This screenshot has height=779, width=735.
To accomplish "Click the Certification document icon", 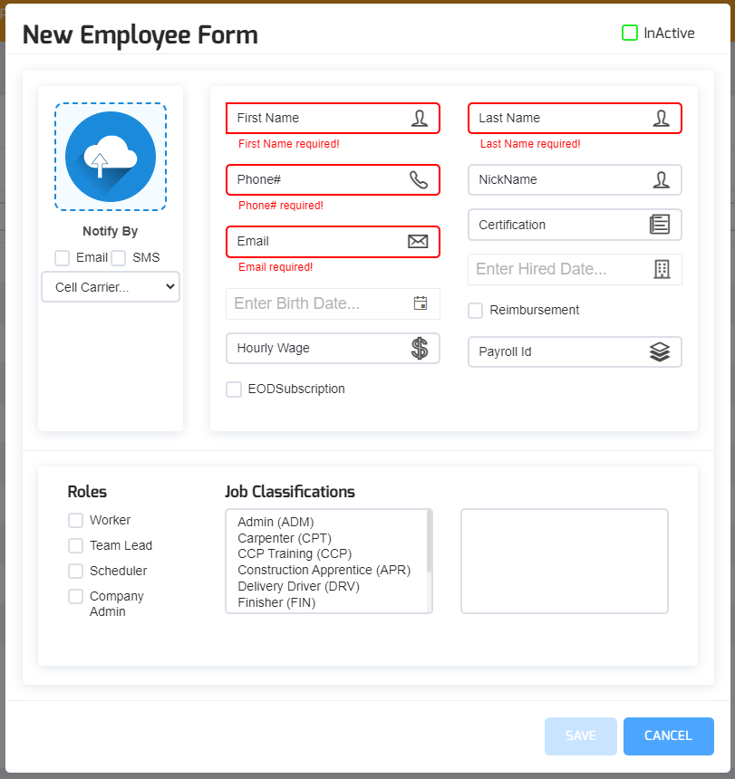I will (x=660, y=225).
